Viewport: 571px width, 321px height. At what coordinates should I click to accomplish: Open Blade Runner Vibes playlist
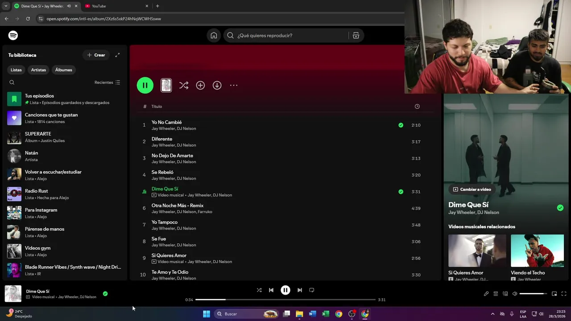[65, 270]
